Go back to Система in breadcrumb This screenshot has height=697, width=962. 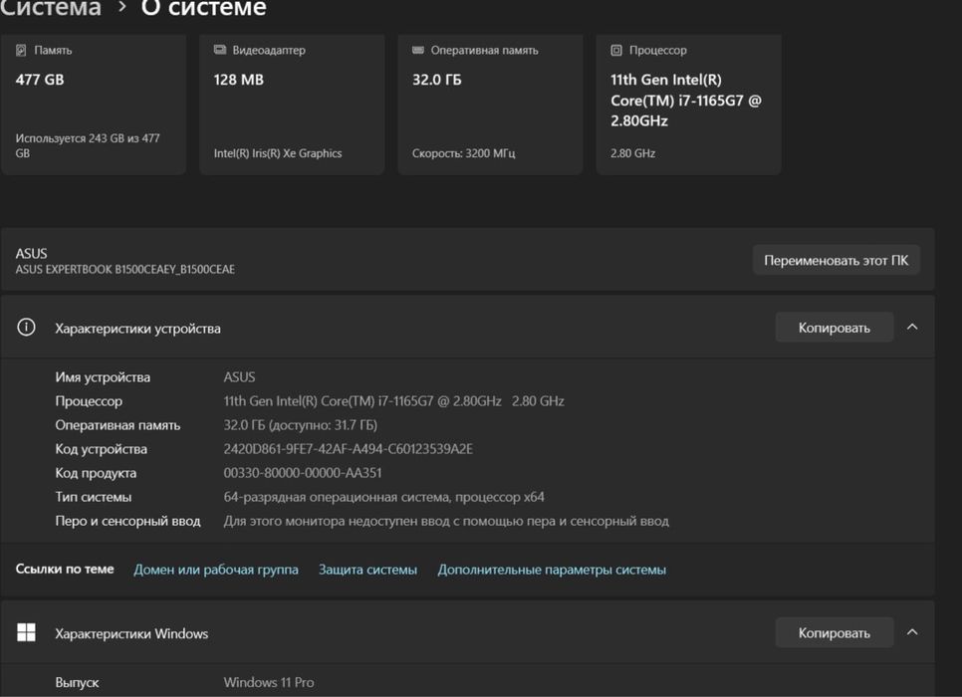(51, 8)
